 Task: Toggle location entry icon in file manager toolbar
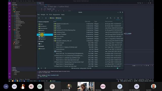[107, 18]
